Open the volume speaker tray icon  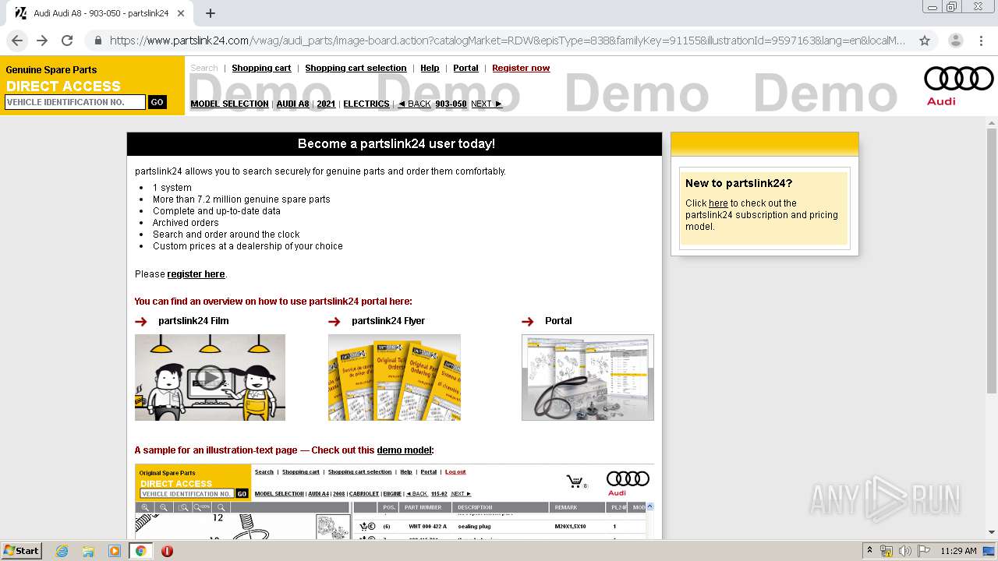pos(905,551)
